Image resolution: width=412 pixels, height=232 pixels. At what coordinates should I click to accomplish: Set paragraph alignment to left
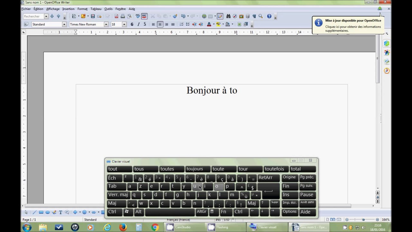click(153, 24)
